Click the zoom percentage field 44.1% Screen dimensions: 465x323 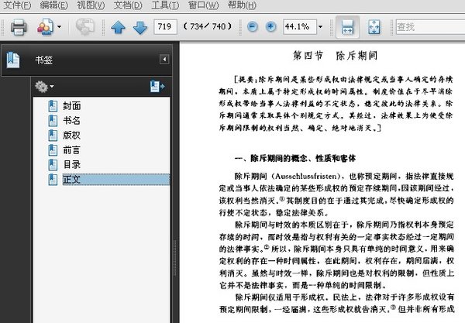(299, 27)
